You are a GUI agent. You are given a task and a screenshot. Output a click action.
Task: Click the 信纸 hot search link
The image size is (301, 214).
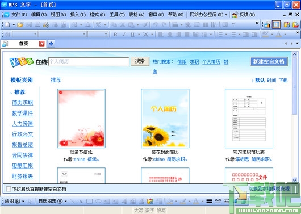(x=182, y=62)
